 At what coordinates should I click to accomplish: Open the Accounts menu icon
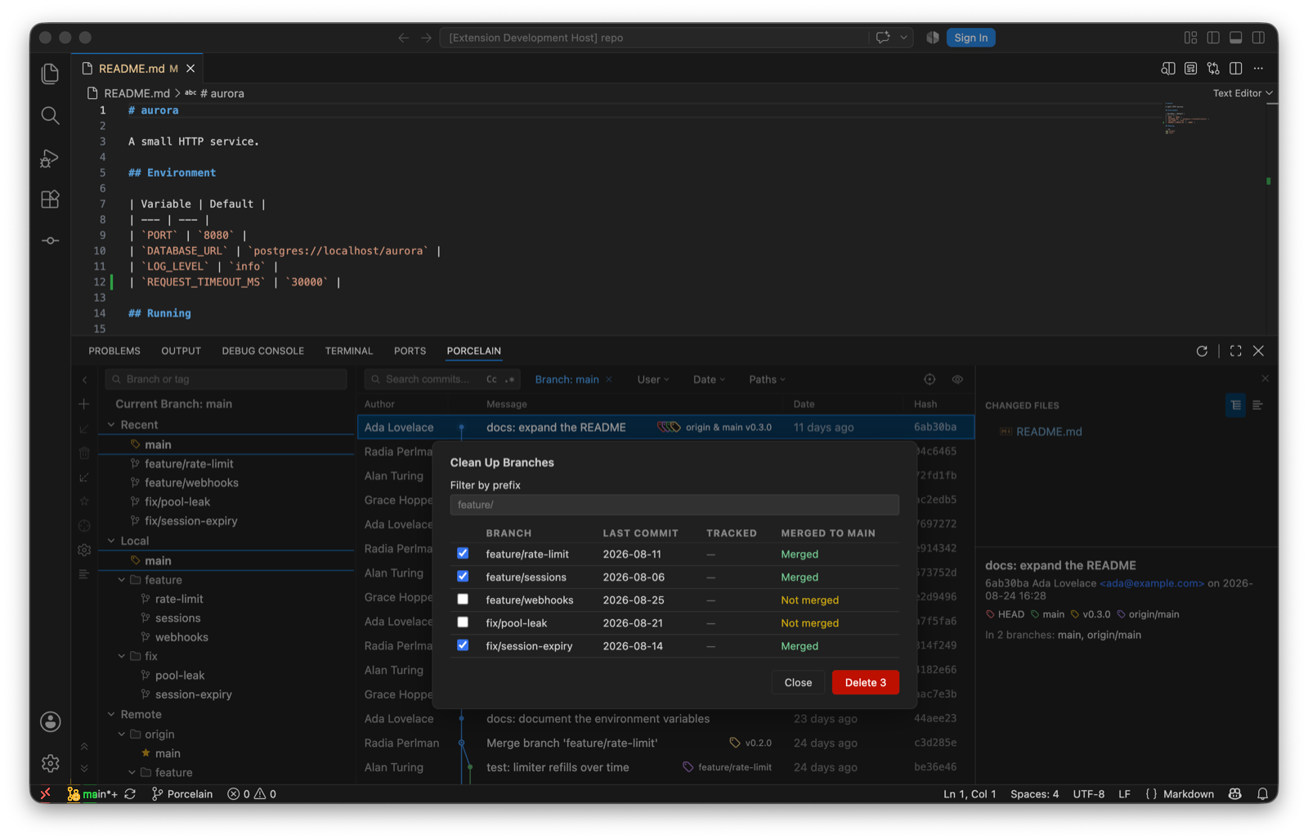pyautogui.click(x=50, y=721)
